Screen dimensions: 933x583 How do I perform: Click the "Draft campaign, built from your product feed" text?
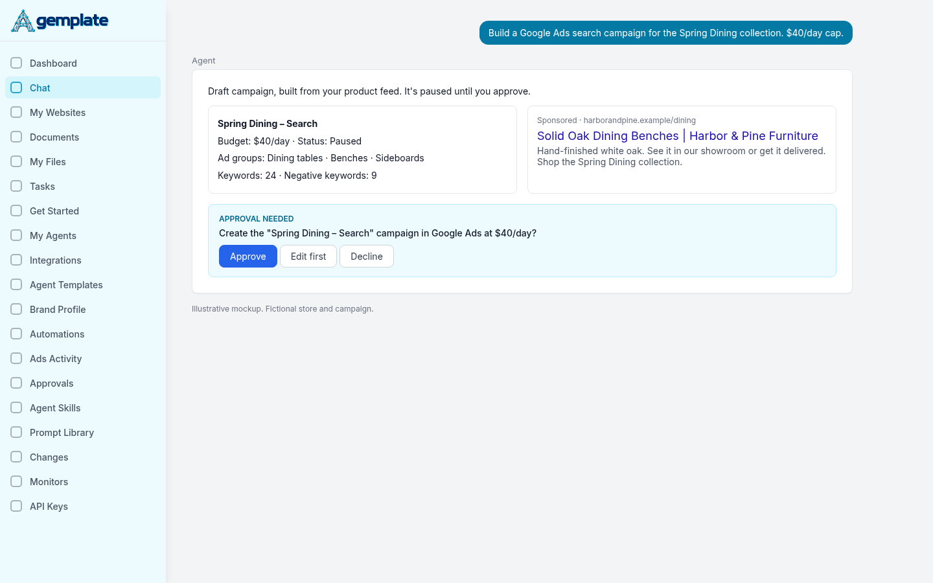369,91
